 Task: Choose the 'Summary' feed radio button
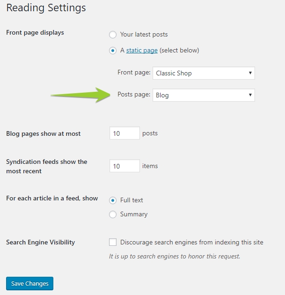coord(113,214)
